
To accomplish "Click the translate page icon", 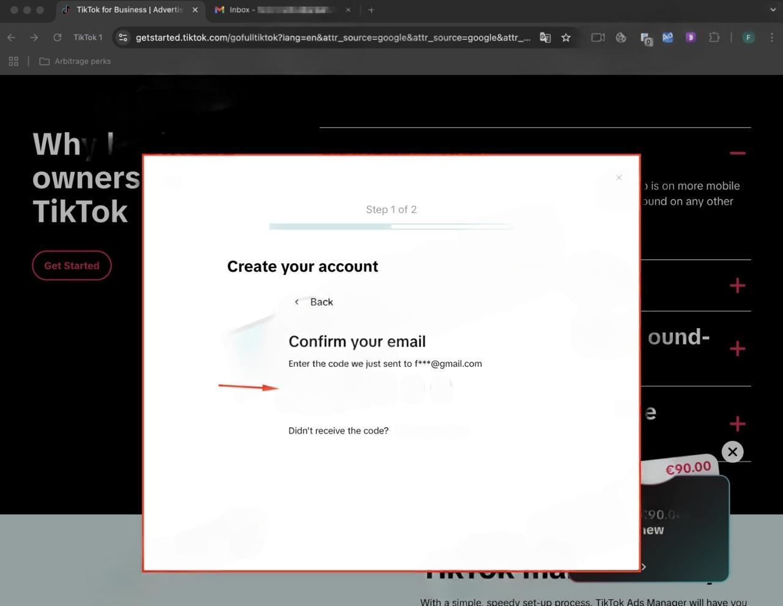I will coord(545,37).
